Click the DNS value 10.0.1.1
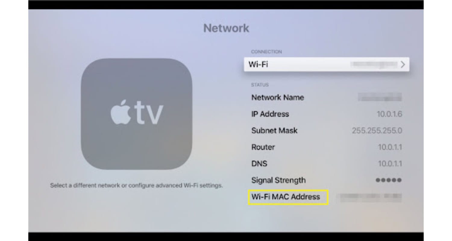Image resolution: width=452 pixels, height=241 pixels. tap(390, 164)
